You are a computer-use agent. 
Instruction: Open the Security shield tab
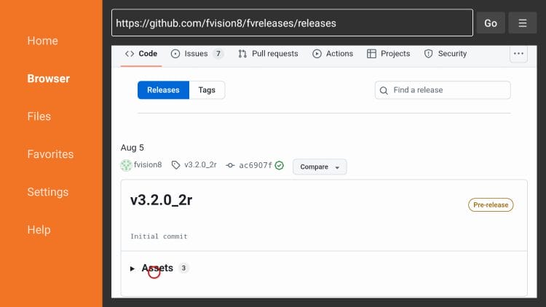pyautogui.click(x=445, y=54)
